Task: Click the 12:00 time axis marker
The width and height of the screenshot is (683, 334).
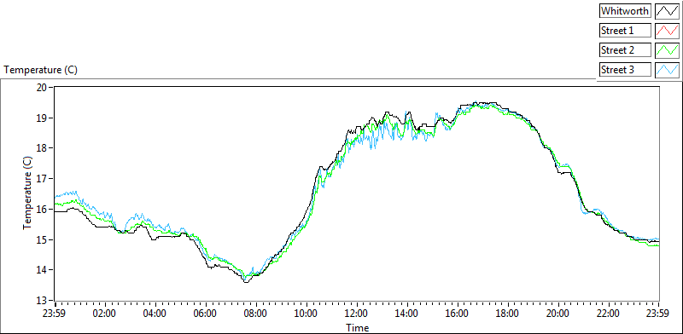Action: (357, 313)
